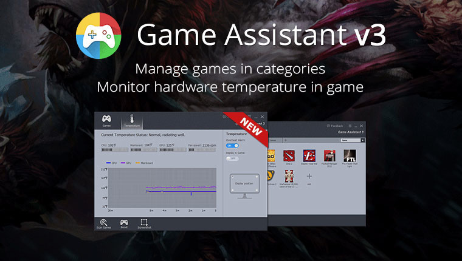Close the games list window
This screenshot has width=462, height=261.
(x=362, y=126)
